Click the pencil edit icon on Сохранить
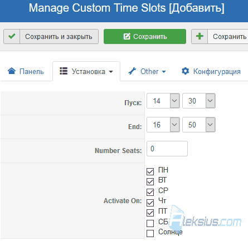 [127, 36]
